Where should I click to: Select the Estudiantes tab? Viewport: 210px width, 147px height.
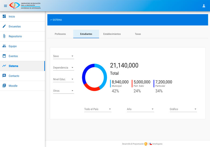[86, 34]
